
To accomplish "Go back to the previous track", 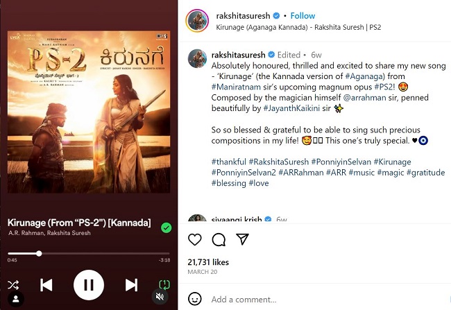I will pyautogui.click(x=46, y=284).
